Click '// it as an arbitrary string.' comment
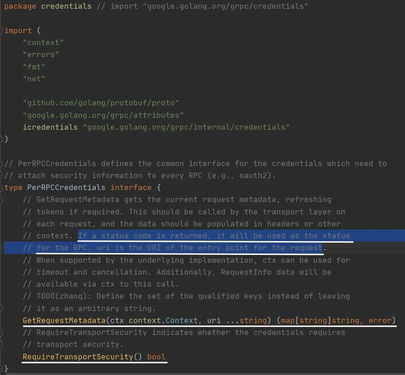The width and height of the screenshot is (405, 375). point(89,308)
